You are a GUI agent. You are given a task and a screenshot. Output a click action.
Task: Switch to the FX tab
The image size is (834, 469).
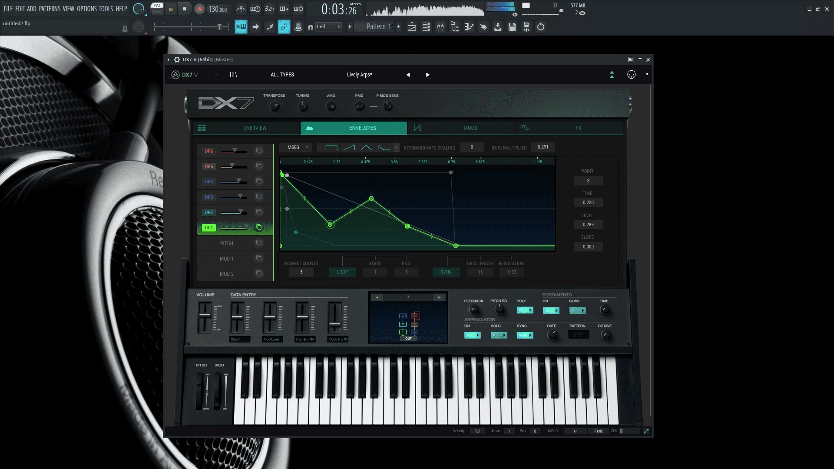(x=569, y=128)
